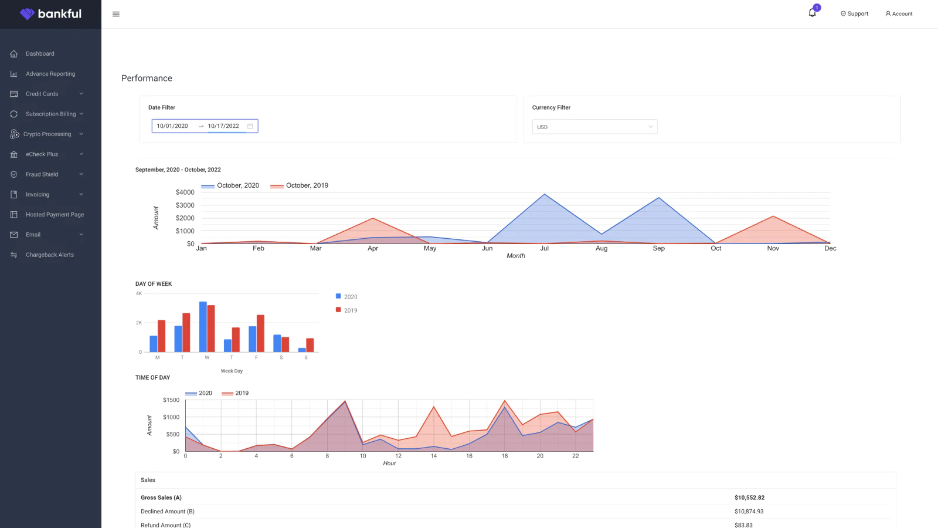Toggle the October, 2019 legend series
Viewport: 938px width, 528px height.
pos(300,185)
